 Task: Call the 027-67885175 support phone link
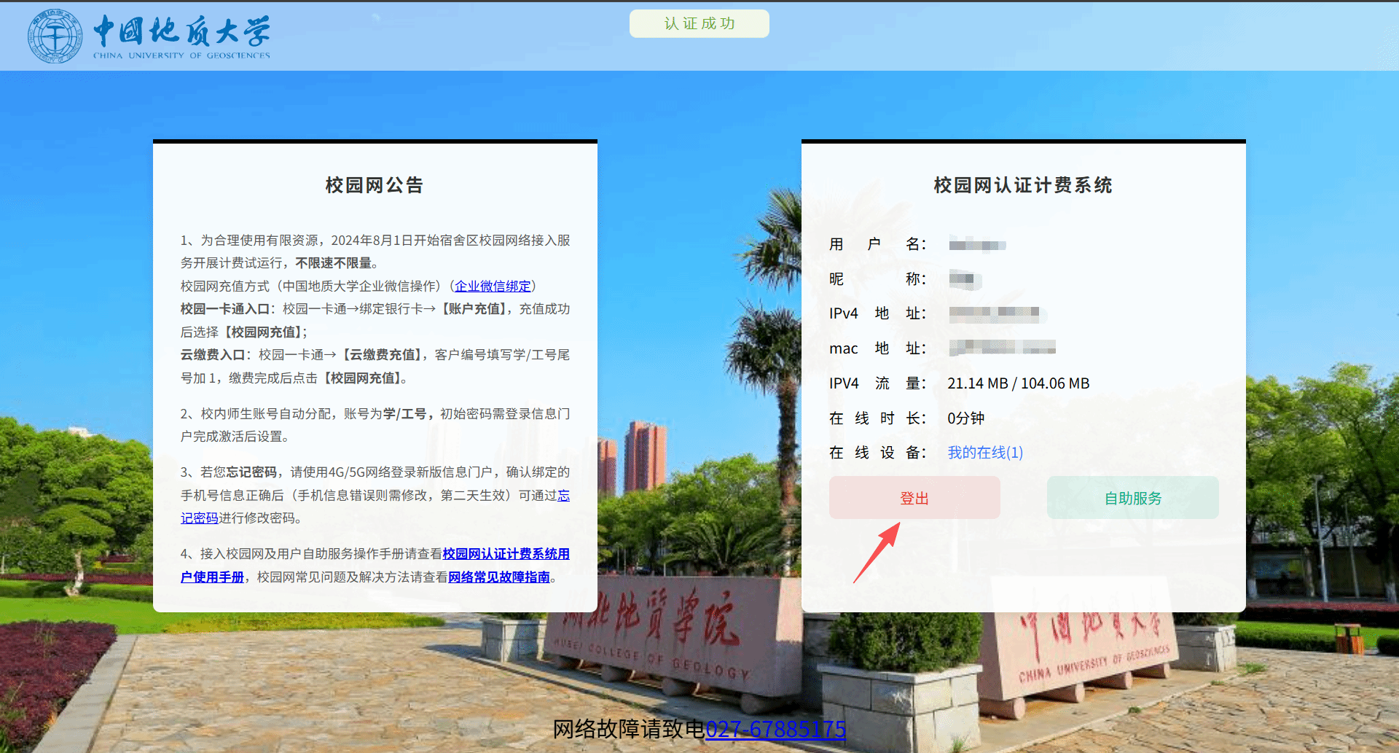click(775, 729)
